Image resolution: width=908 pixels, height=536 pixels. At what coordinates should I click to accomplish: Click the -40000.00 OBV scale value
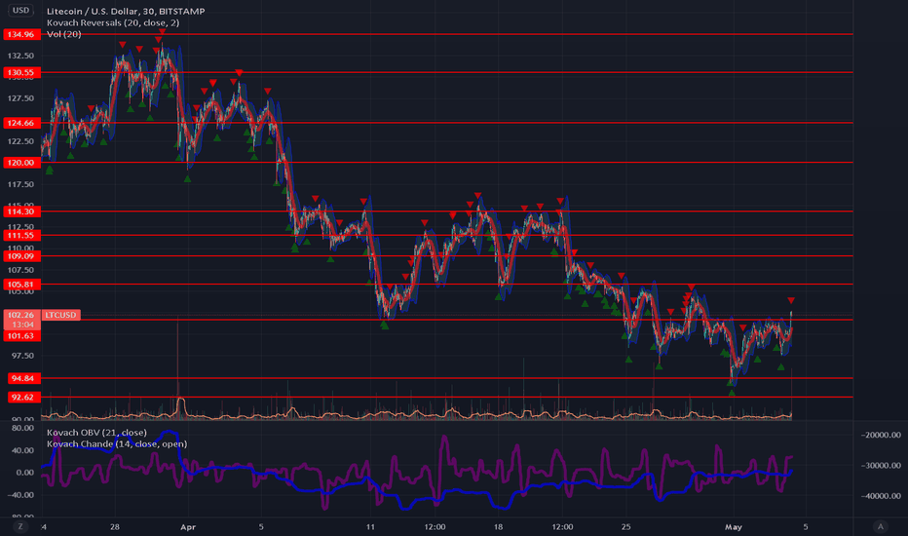tap(881, 496)
